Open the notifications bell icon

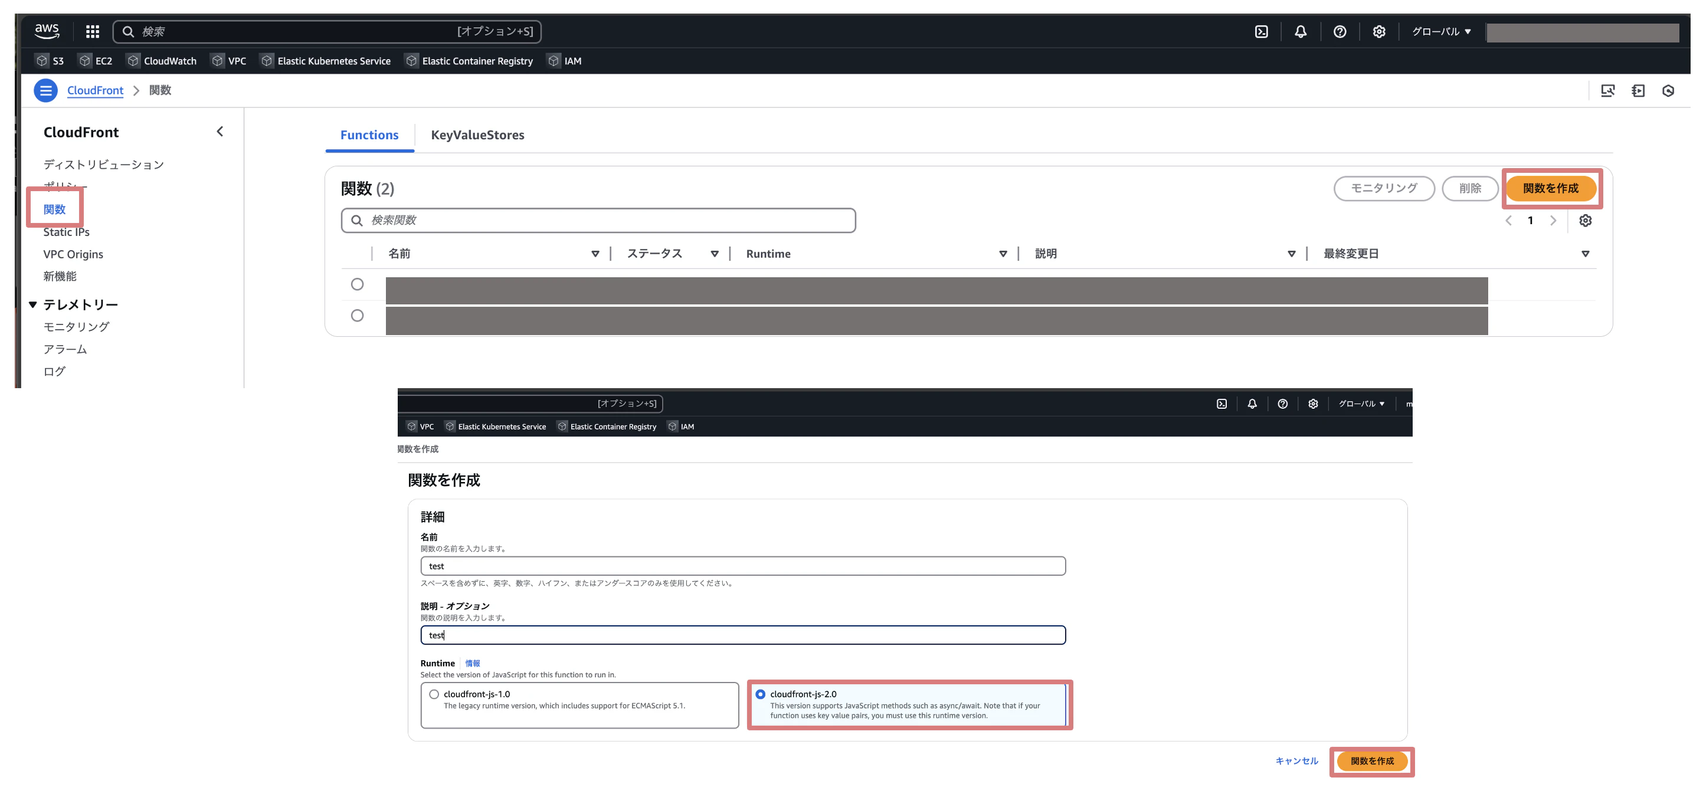(x=1300, y=31)
